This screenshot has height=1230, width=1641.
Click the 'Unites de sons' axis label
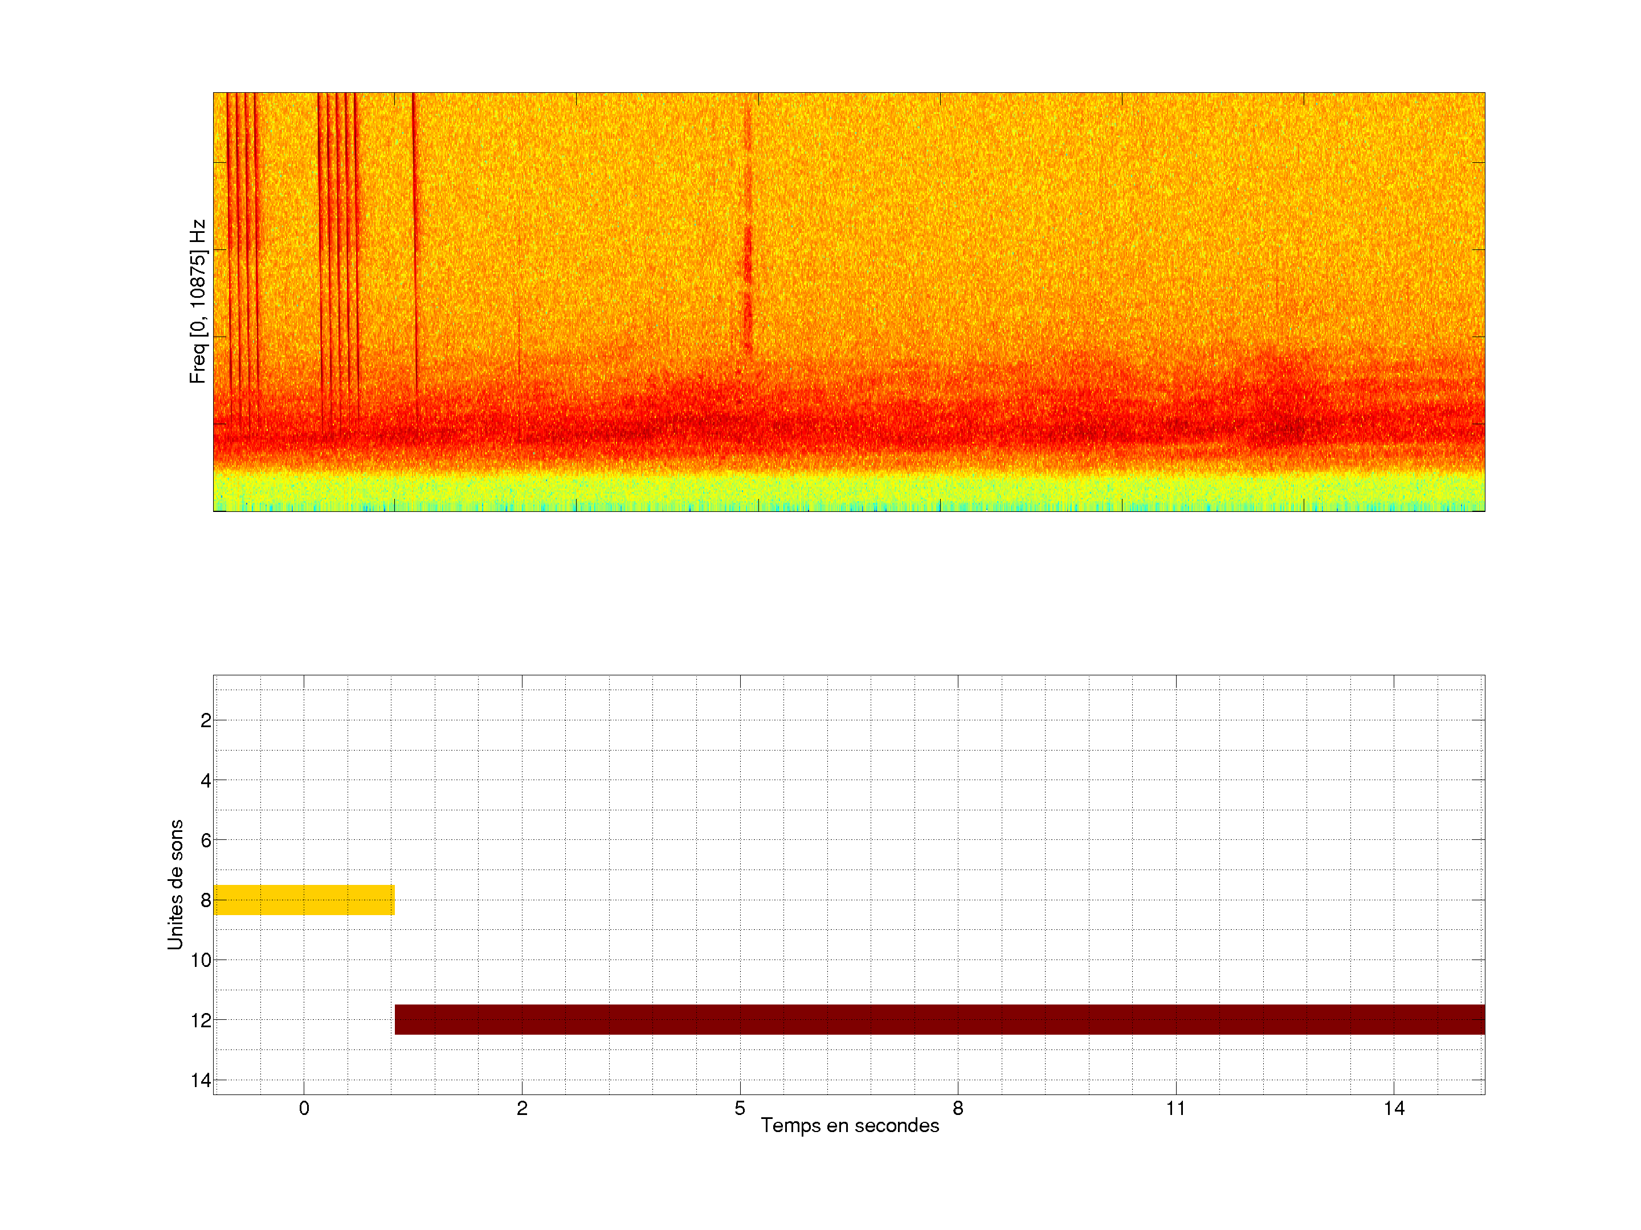click(175, 884)
